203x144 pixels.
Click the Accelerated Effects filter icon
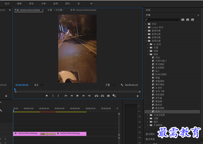pyautogui.click(x=183, y=19)
